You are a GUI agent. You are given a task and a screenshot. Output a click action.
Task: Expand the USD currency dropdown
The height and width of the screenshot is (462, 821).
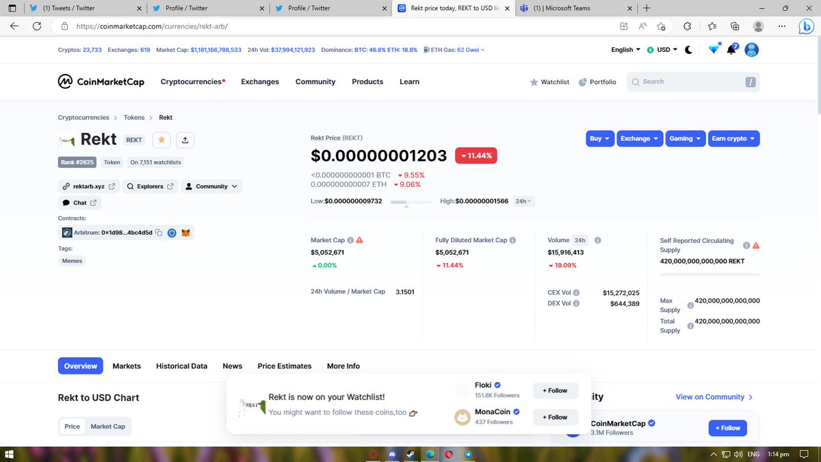click(x=662, y=49)
